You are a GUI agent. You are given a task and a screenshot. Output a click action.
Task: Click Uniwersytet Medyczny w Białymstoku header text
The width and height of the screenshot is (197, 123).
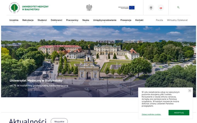point(35,8)
